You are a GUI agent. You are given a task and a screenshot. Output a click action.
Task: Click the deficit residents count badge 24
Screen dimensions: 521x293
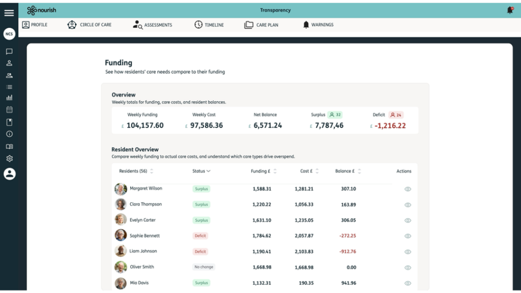(396, 115)
